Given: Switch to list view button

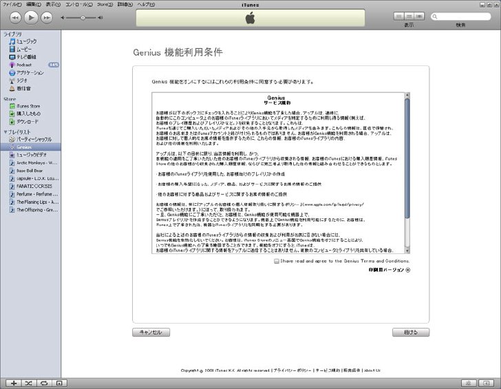Looking at the screenshot, I should click(x=398, y=17).
